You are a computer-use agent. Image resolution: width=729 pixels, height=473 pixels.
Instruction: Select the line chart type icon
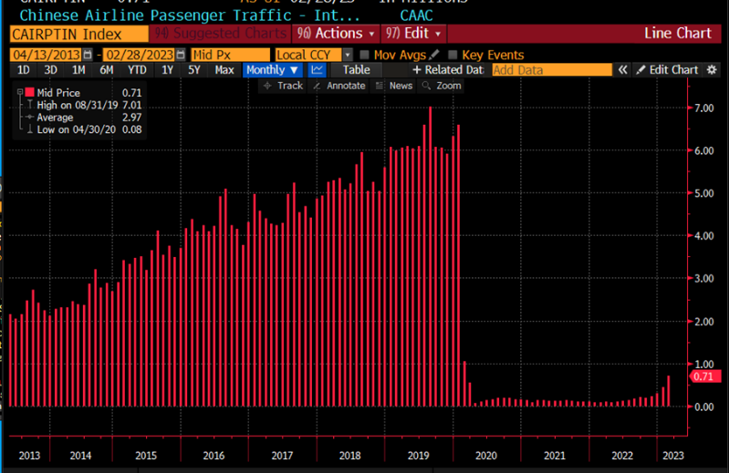318,70
